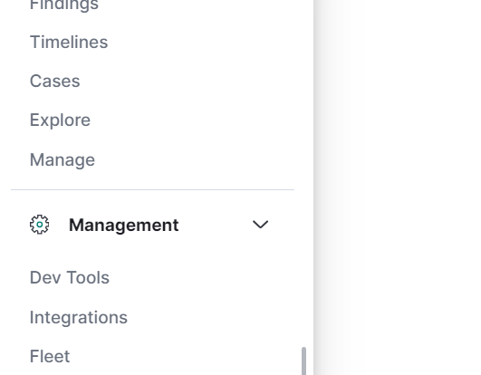
Task: Navigate to the Explore section
Action: click(60, 120)
